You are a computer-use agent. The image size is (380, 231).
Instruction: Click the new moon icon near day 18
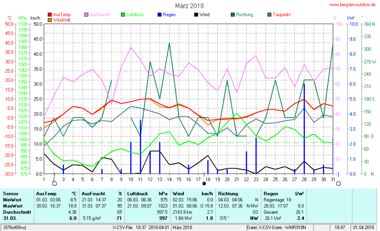coord(204,183)
